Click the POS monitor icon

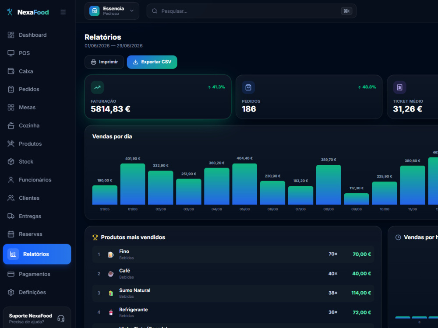point(11,53)
